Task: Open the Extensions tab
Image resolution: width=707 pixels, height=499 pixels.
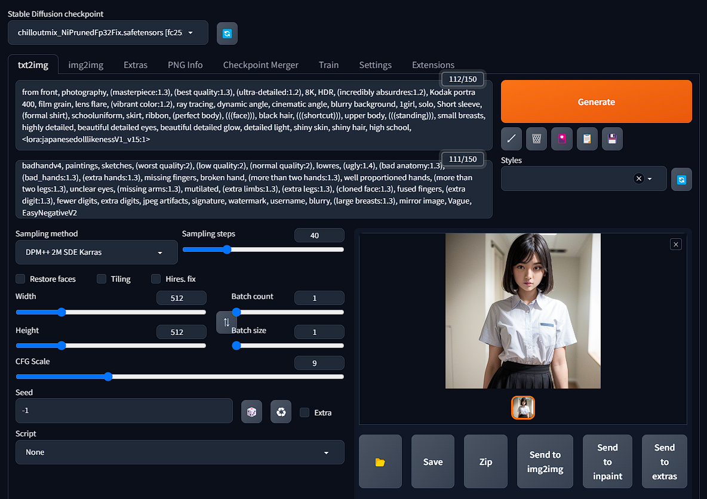Action: [x=433, y=65]
